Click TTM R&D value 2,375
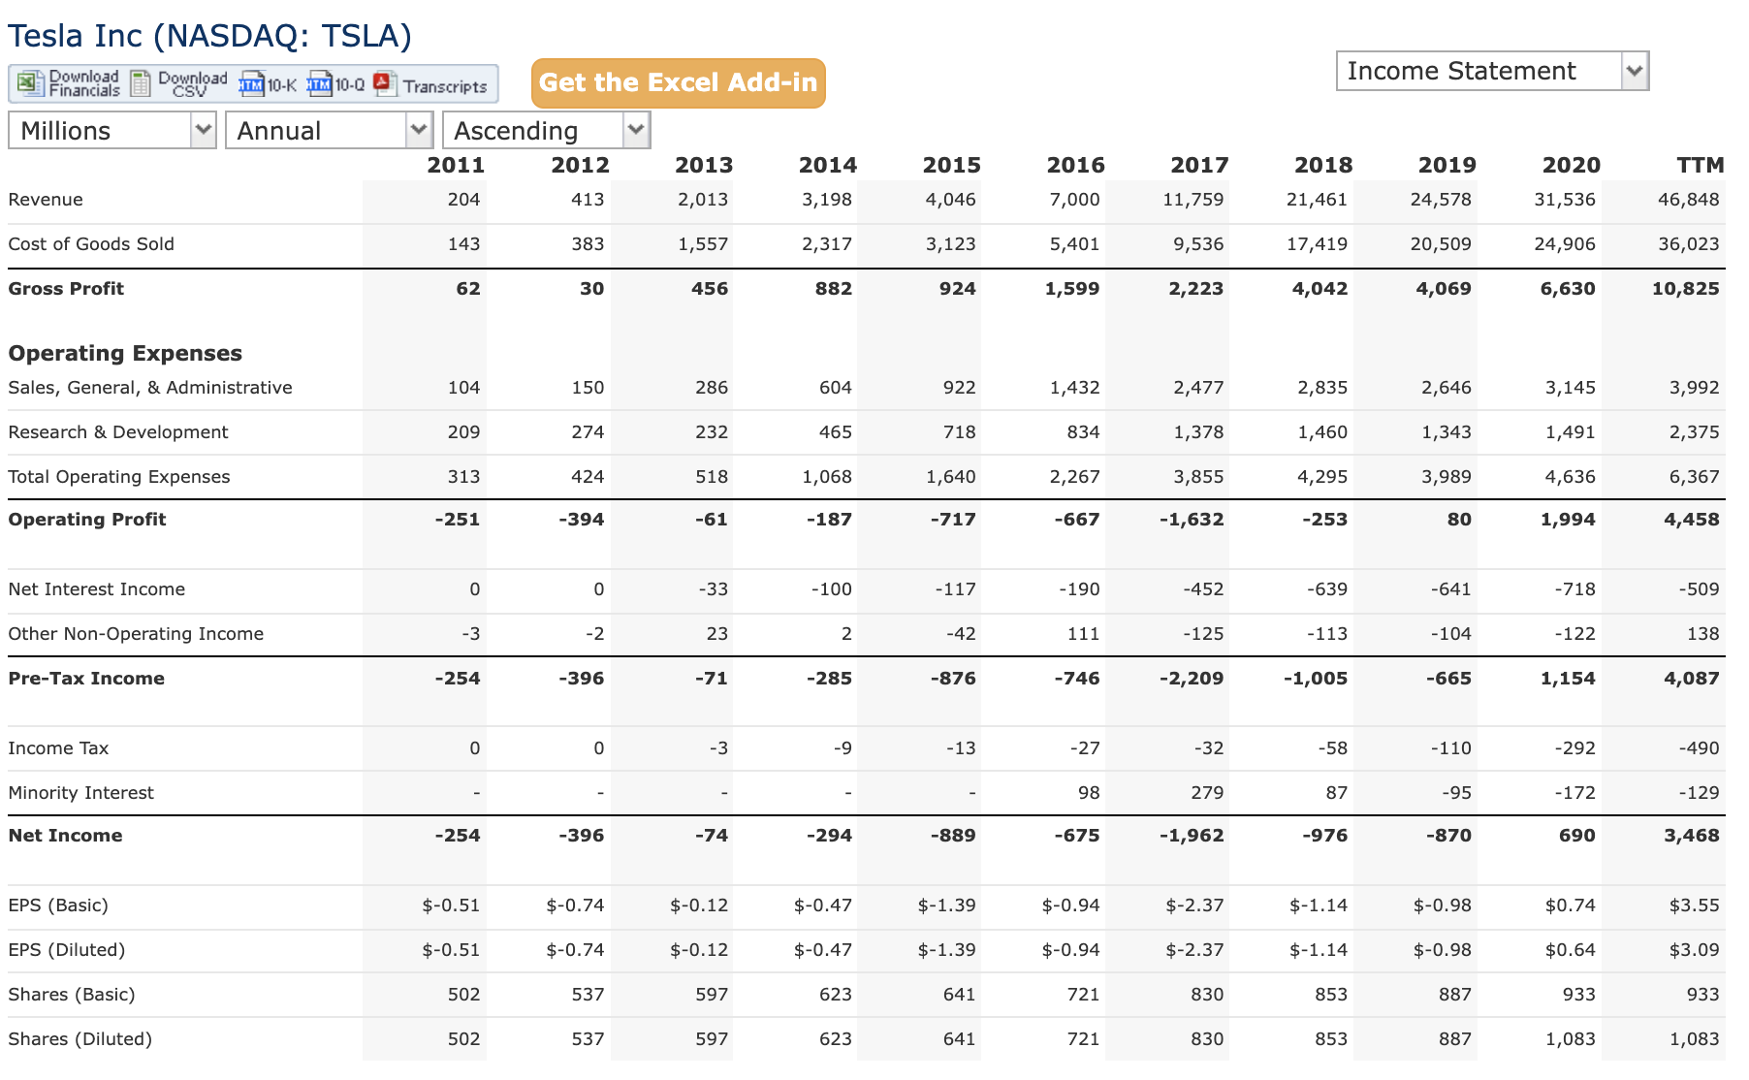1749x1080 pixels. pos(1695,432)
